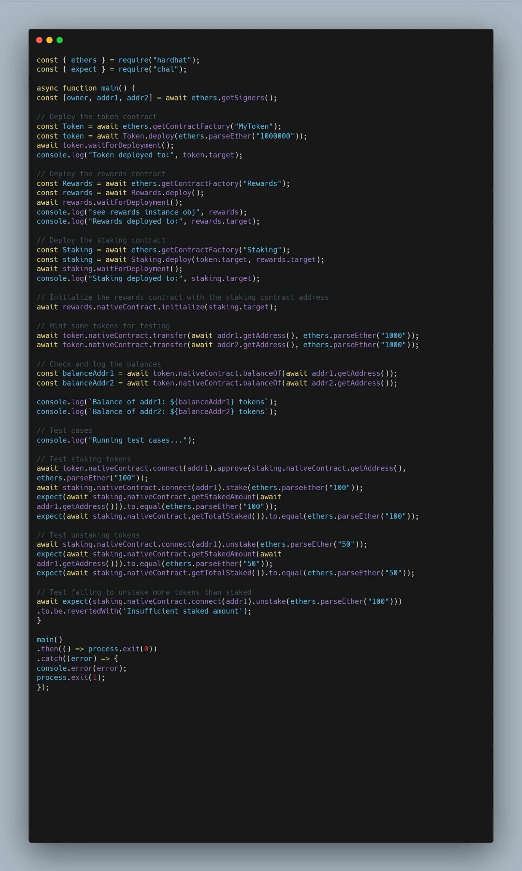The width and height of the screenshot is (522, 871).
Task: Click the ethers.getSigners() line
Action: point(157,98)
